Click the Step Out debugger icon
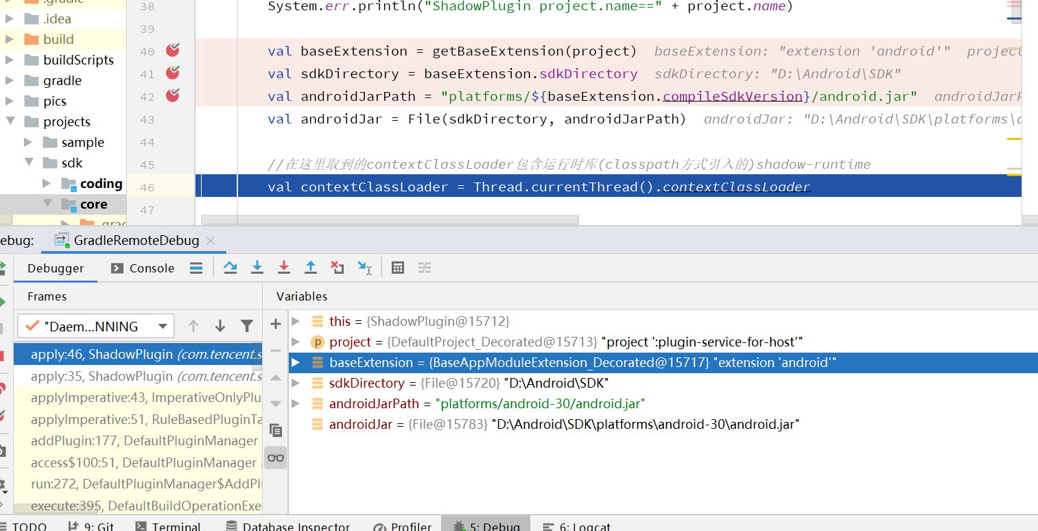Viewport: 1038px width, 531px height. 310,268
